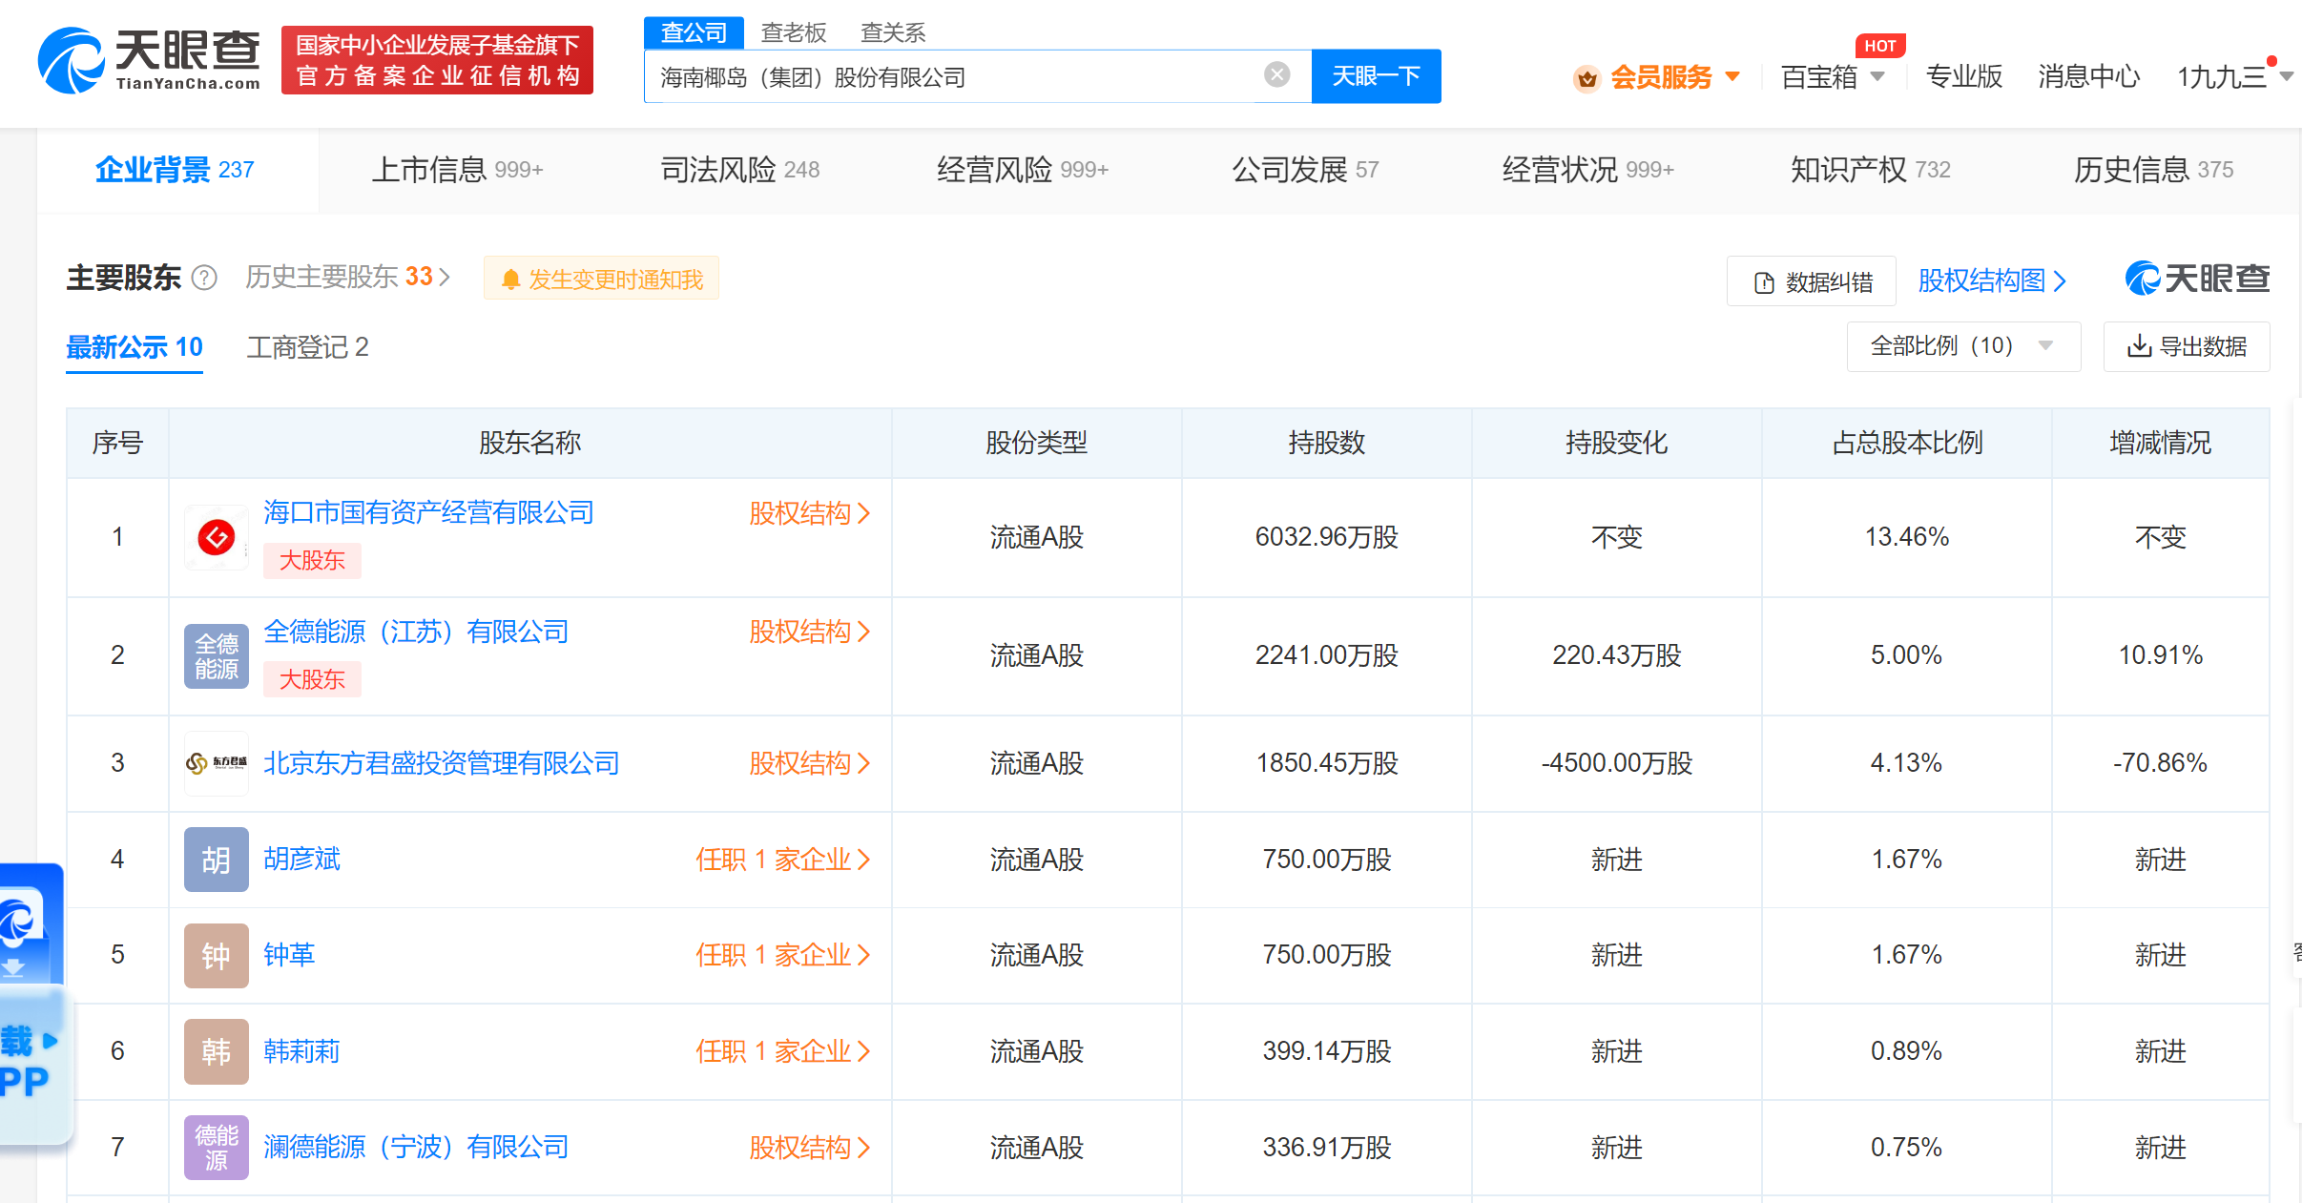This screenshot has height=1203, width=2302.
Task: View 胡彦斌's 任职 1 家企业 link
Action: [x=782, y=860]
